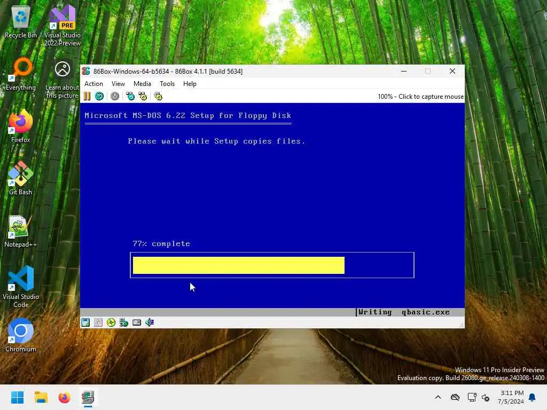Viewport: 547px width, 410px height.
Task: Select Visual Studio 2022 Preview desktop icon
Action: click(x=62, y=26)
